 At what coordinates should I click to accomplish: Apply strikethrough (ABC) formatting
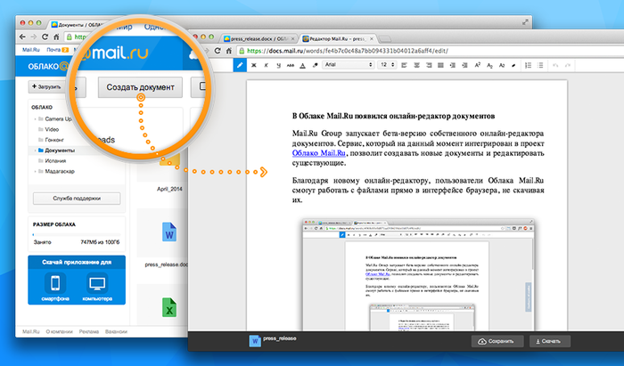click(291, 65)
